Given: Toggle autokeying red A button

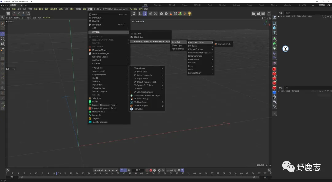Looking at the screenshot, I should (151, 170).
